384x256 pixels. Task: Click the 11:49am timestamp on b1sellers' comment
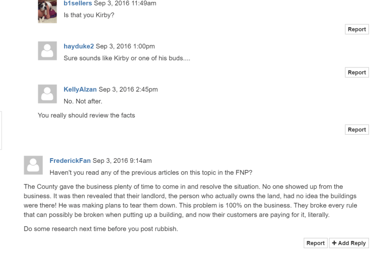click(125, 3)
